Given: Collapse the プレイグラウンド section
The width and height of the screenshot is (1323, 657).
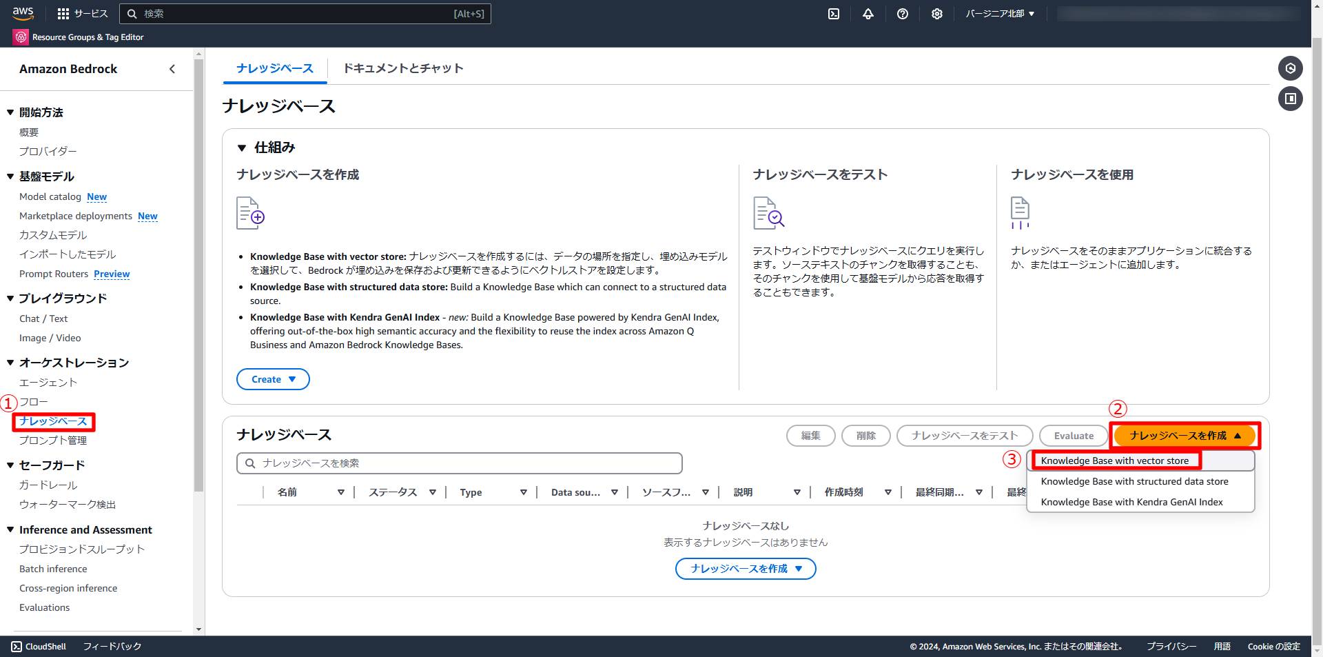Looking at the screenshot, I should (x=10, y=299).
